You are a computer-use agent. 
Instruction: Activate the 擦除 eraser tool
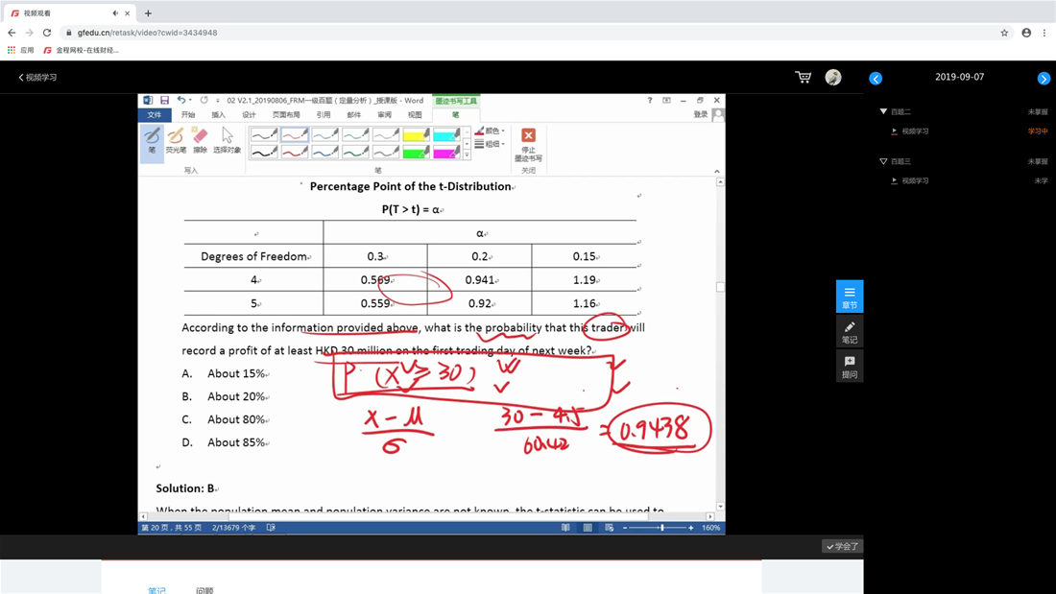click(200, 141)
